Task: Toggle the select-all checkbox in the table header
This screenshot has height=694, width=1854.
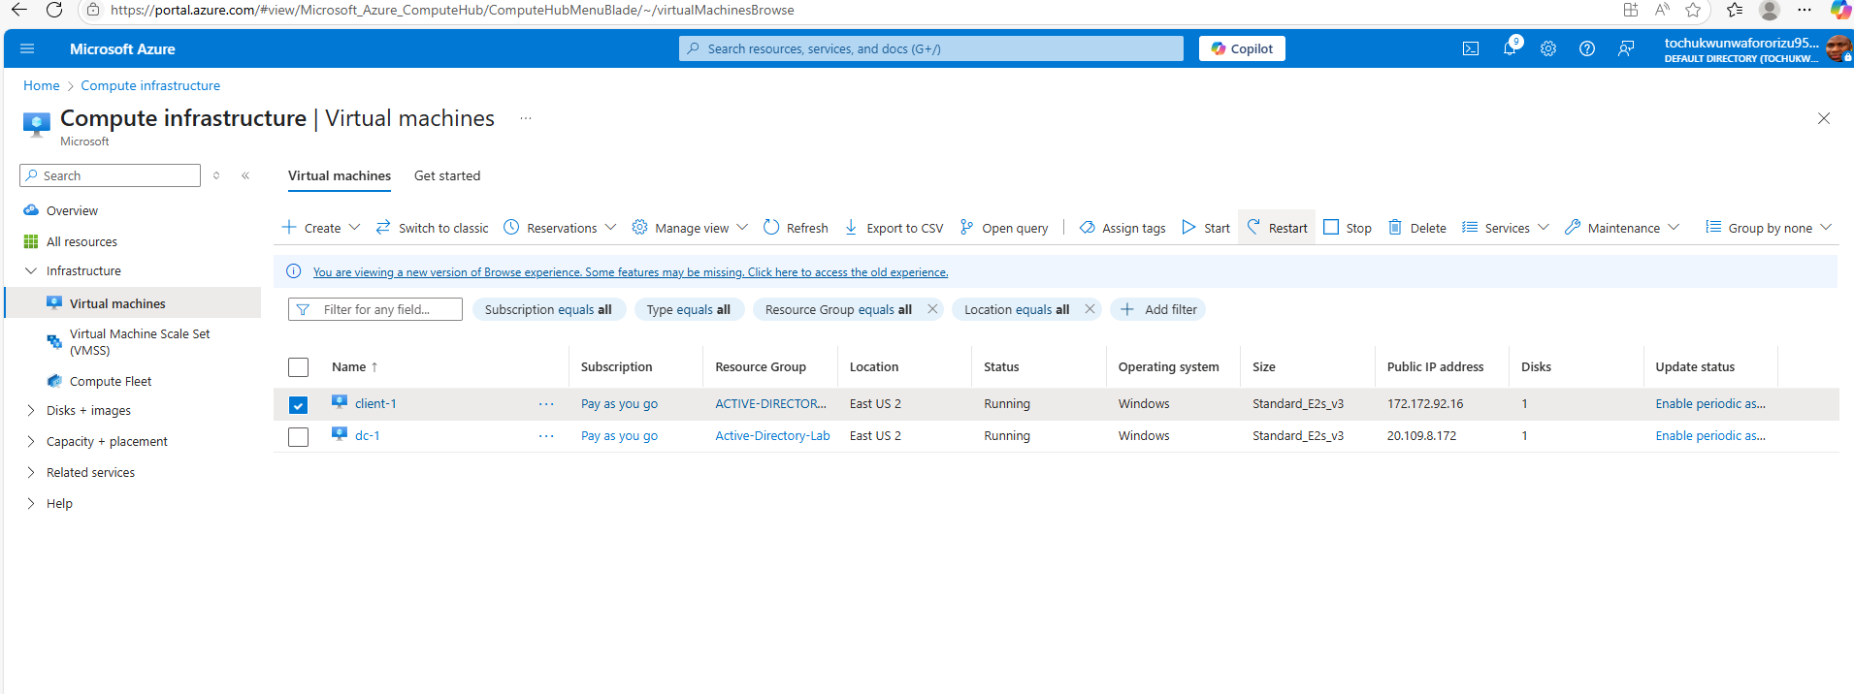Action: (298, 367)
